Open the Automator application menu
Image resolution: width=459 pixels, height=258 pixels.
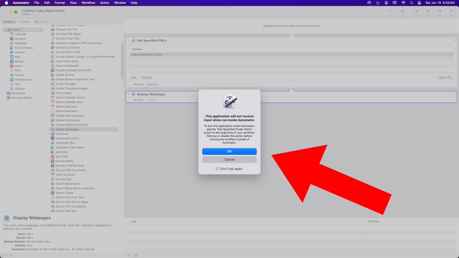click(21, 3)
